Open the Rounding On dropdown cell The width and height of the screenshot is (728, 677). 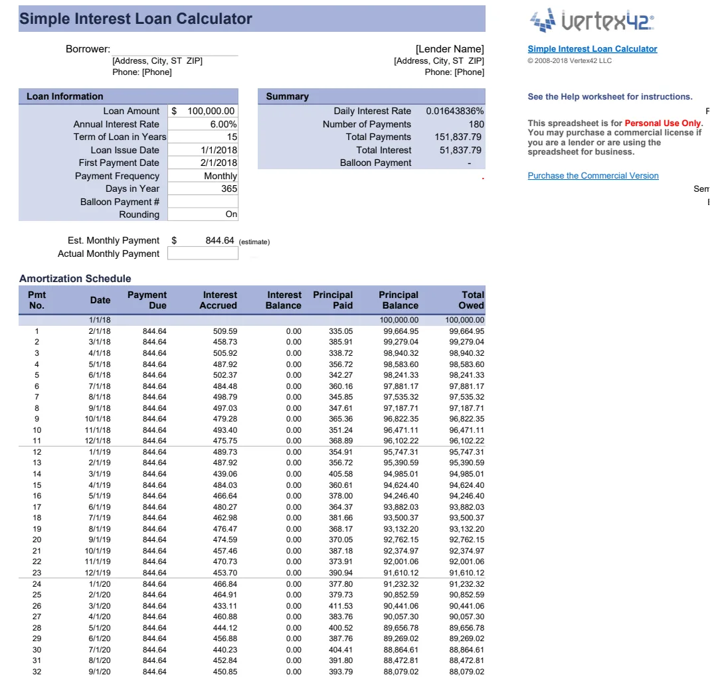click(x=203, y=214)
